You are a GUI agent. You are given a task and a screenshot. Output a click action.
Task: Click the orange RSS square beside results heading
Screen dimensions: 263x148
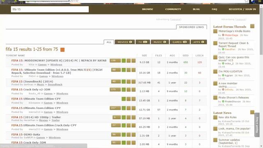(x=62, y=50)
